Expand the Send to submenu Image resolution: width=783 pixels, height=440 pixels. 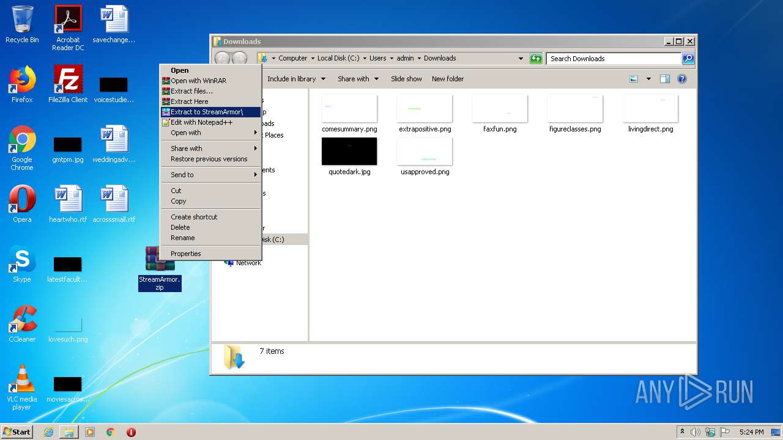point(210,175)
